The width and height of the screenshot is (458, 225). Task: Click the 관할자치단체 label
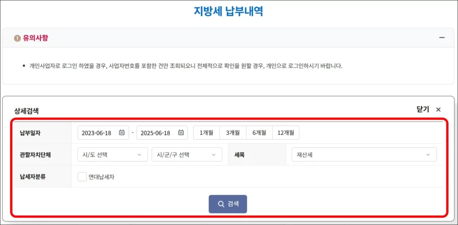[x=34, y=154]
